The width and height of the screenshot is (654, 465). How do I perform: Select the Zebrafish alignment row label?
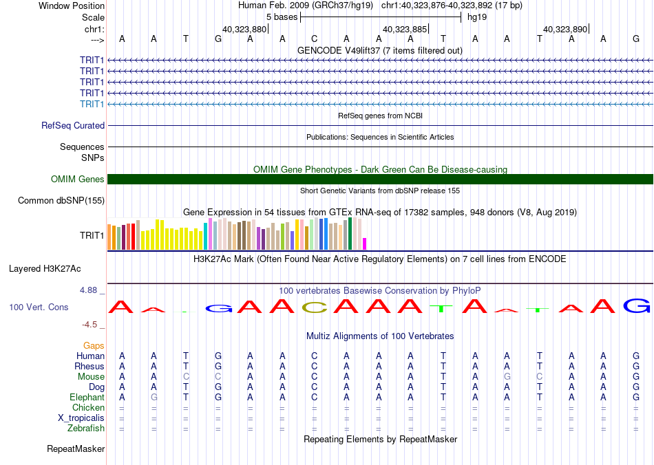point(86,429)
